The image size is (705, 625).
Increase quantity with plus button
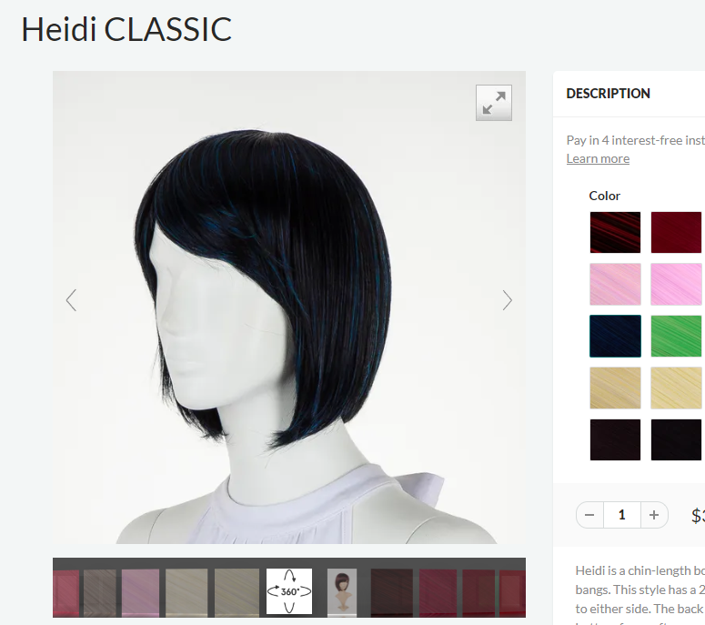(x=654, y=515)
